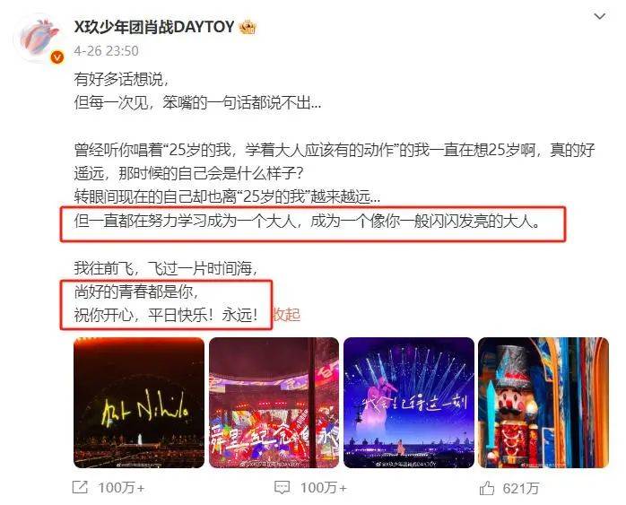This screenshot has height=505, width=626.
Task: Click the text 祝你开心，平日快乐！永远！
Action: 166,316
